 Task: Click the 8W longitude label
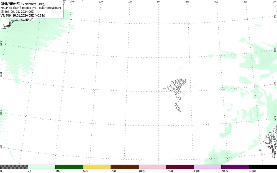point(159,2)
